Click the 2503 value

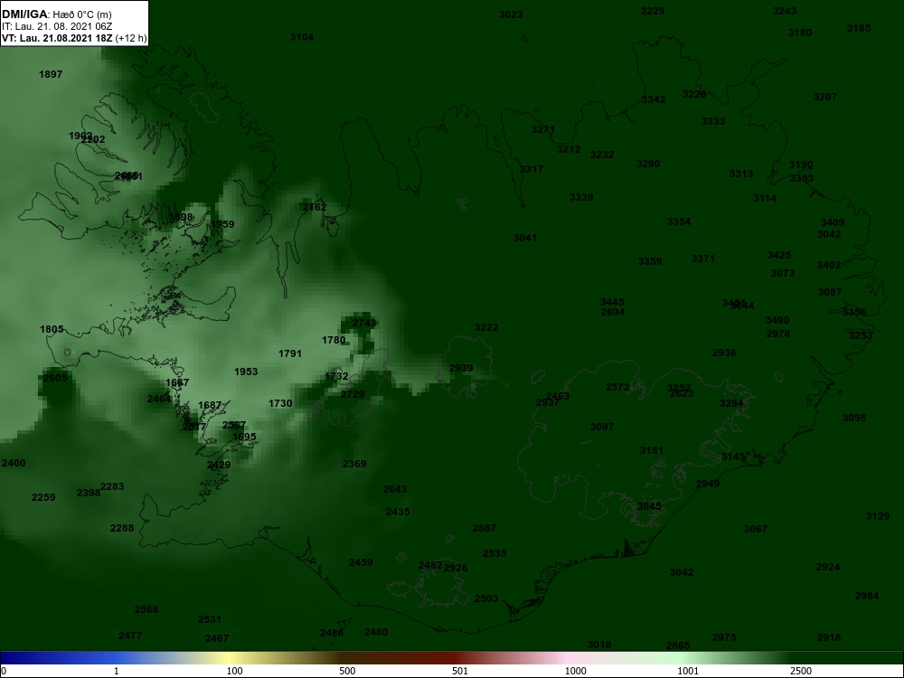click(x=486, y=599)
